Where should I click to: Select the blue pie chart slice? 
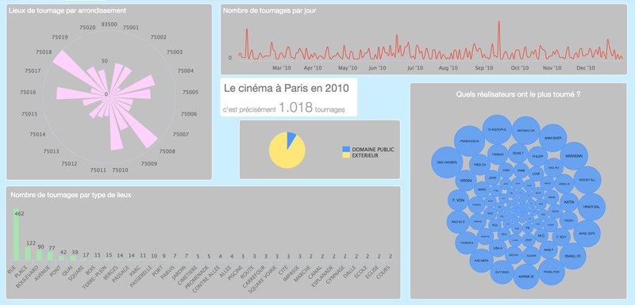point(291,139)
